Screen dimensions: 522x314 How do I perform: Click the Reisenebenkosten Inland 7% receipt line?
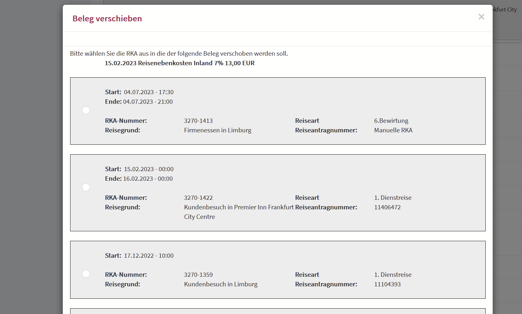click(x=180, y=63)
